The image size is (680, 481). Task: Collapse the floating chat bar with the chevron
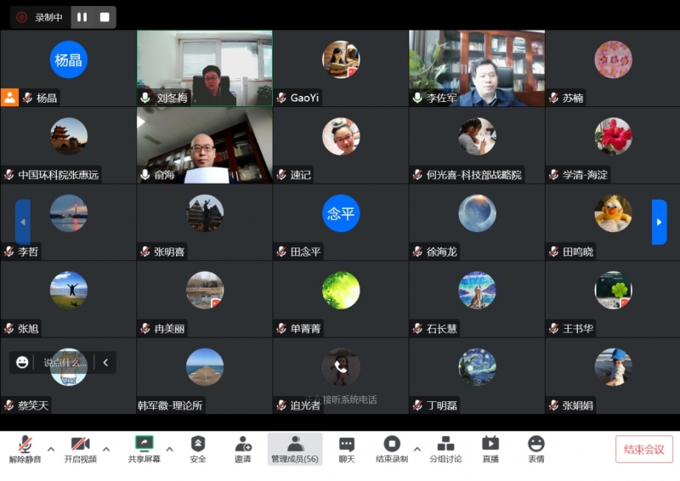[x=105, y=362]
